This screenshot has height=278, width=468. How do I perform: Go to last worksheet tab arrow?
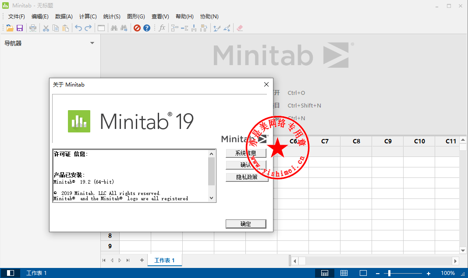(128, 260)
